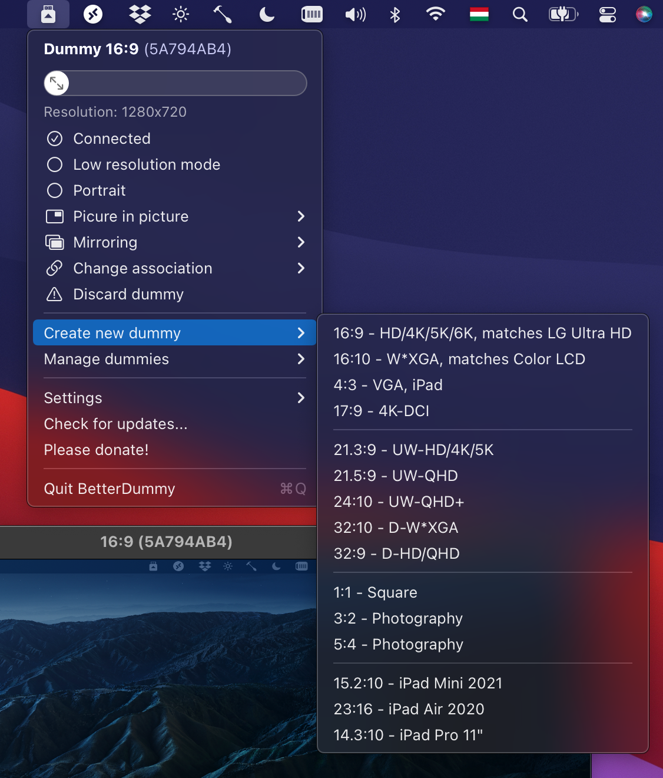This screenshot has width=663, height=778.
Task: Expand the Settings submenu chevron
Action: click(x=301, y=398)
